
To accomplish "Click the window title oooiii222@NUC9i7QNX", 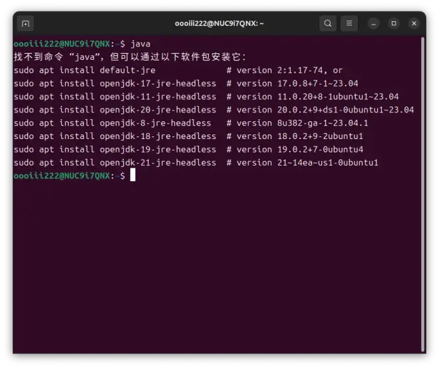I will pos(219,23).
